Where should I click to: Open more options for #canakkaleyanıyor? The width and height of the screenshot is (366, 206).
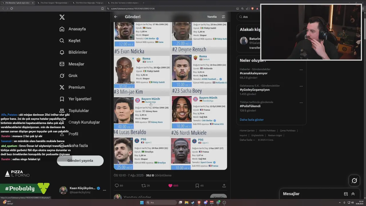tap(301, 70)
